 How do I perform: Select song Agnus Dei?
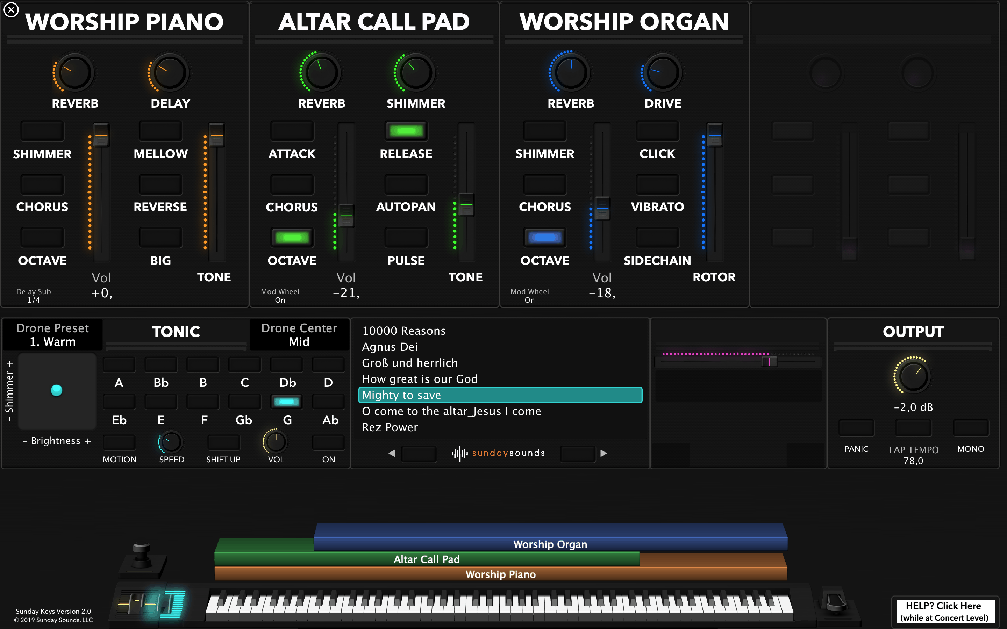pyautogui.click(x=500, y=347)
